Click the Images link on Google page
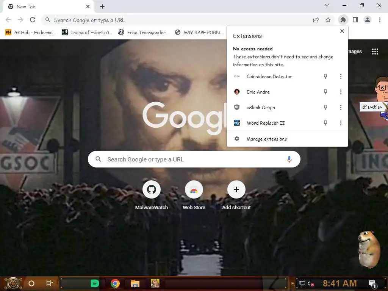The width and height of the screenshot is (388, 291). [x=355, y=52]
